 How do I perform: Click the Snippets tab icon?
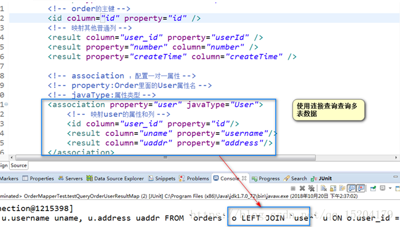click(151, 178)
